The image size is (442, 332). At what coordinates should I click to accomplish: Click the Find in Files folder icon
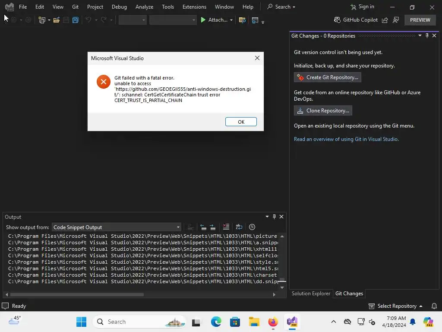[x=242, y=20]
